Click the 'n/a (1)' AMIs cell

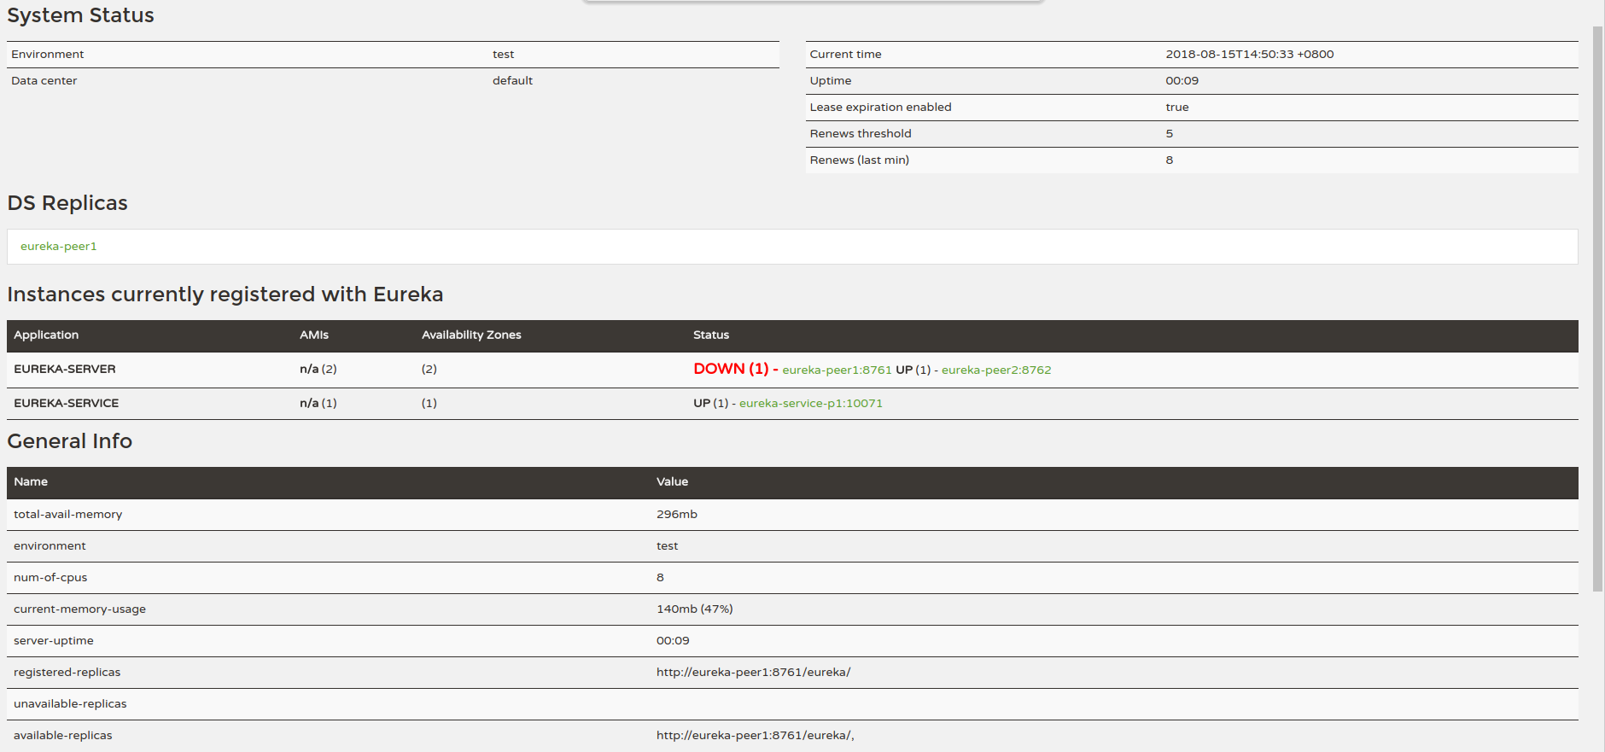pos(318,403)
